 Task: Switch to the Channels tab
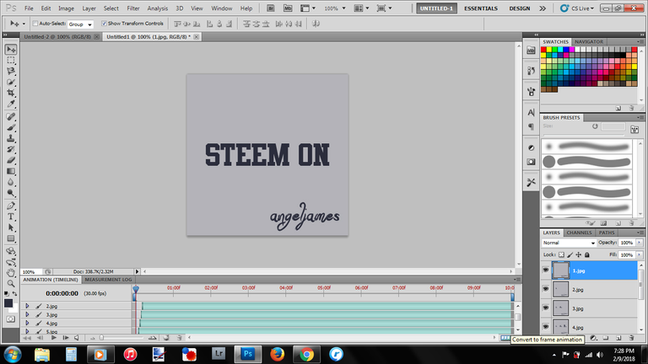tap(579, 233)
